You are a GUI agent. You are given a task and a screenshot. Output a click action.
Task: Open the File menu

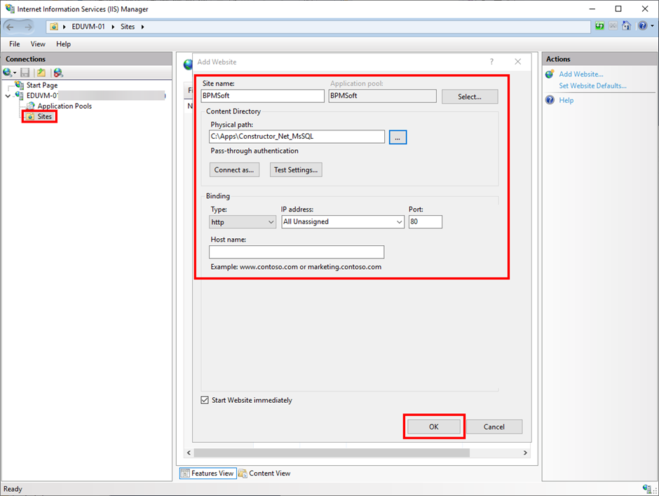15,44
